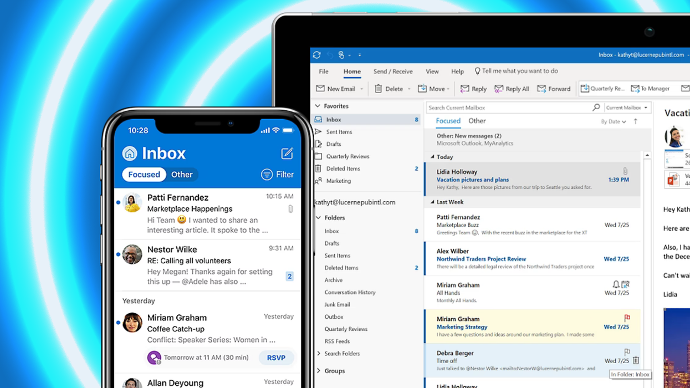690x388 pixels.
Task: Click the Quarterly Re quick step icon
Action: [585, 88]
